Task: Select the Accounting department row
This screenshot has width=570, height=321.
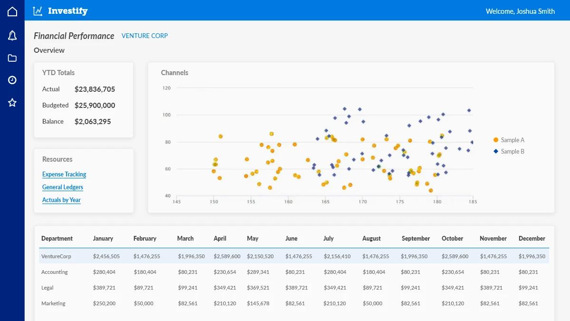Action: 55,272
